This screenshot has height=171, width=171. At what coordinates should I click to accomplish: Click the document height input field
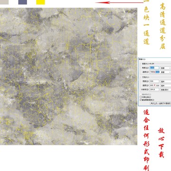tap(154, 85)
